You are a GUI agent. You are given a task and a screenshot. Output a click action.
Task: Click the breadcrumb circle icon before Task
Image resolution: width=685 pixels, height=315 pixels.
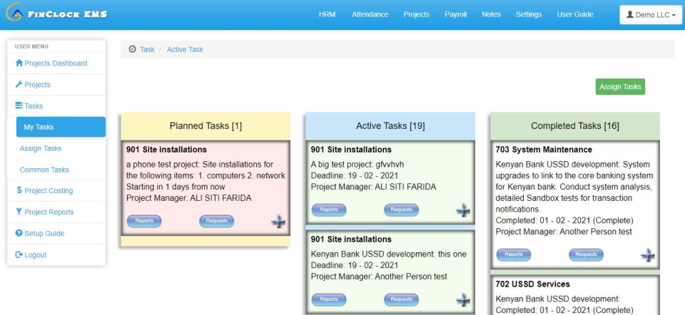133,49
